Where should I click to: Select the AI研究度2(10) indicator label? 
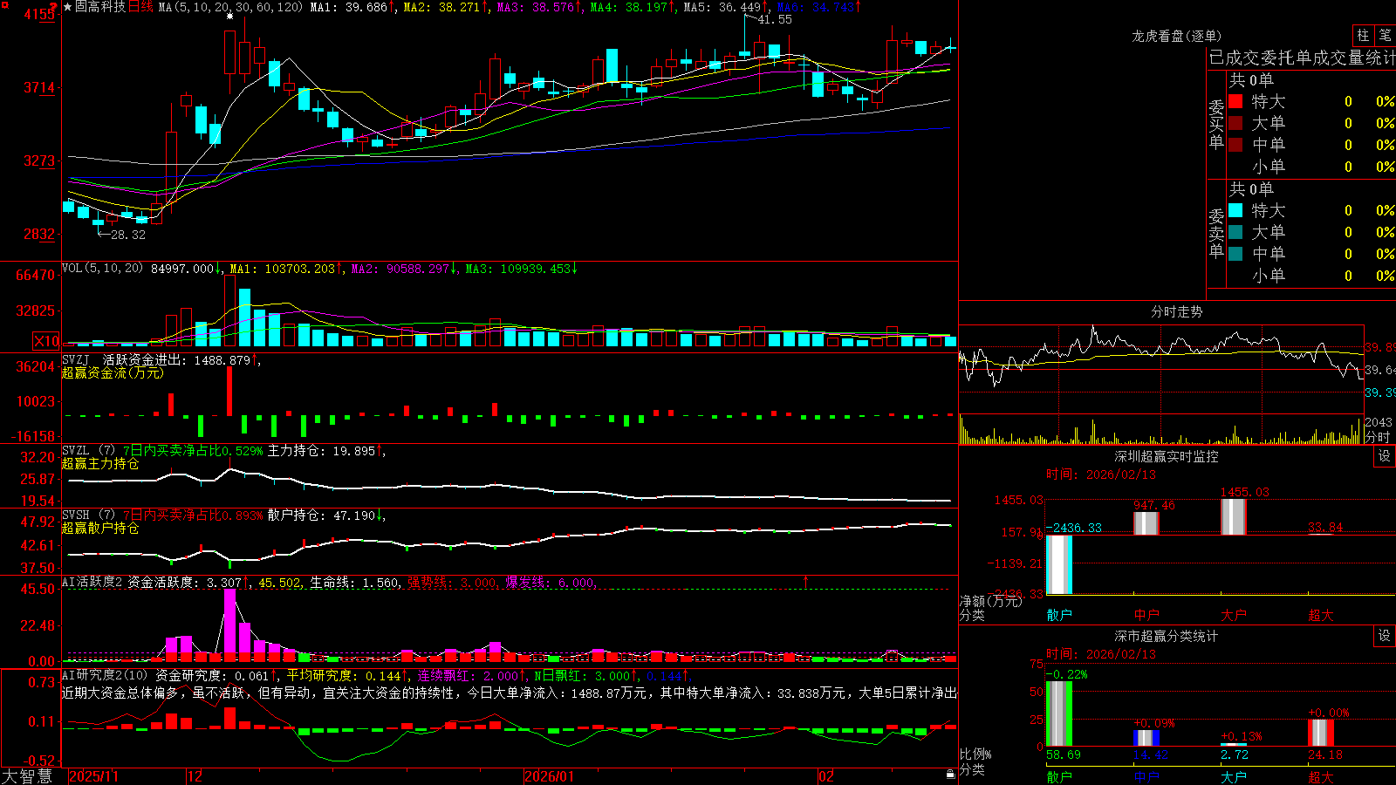coord(105,675)
